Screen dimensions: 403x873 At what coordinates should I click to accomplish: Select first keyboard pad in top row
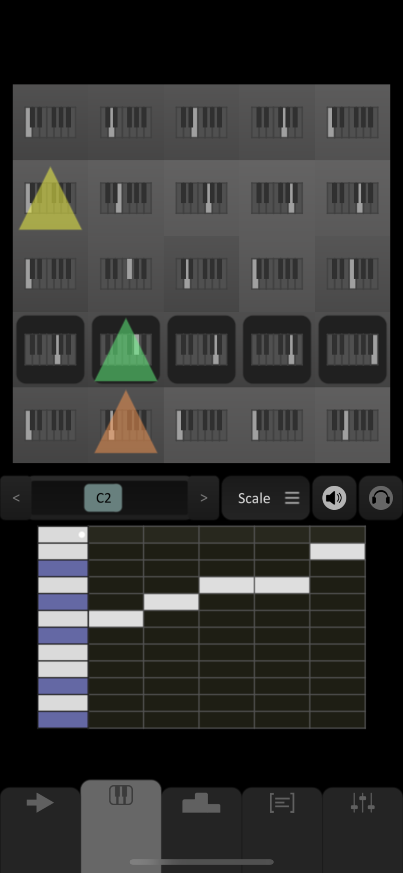click(50, 122)
